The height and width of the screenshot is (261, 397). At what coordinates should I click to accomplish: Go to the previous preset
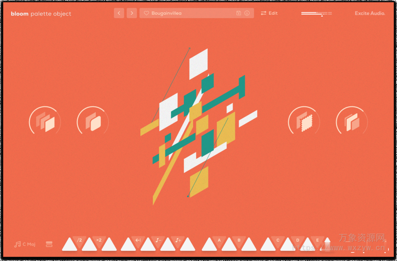coord(119,13)
